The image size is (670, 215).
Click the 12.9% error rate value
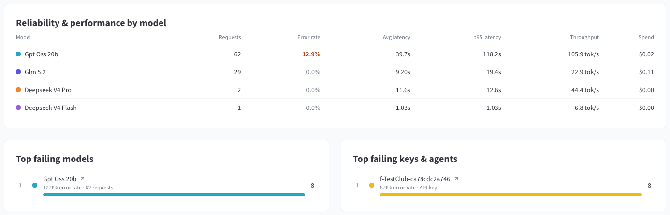coord(311,54)
